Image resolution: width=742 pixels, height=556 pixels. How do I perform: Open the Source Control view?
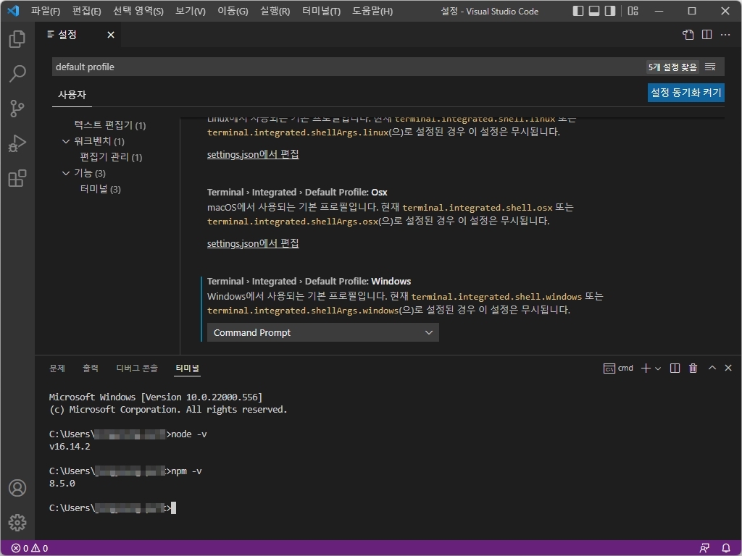[x=17, y=109]
